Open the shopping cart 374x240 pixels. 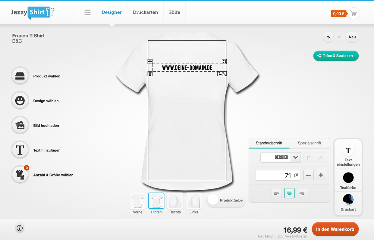354,13
